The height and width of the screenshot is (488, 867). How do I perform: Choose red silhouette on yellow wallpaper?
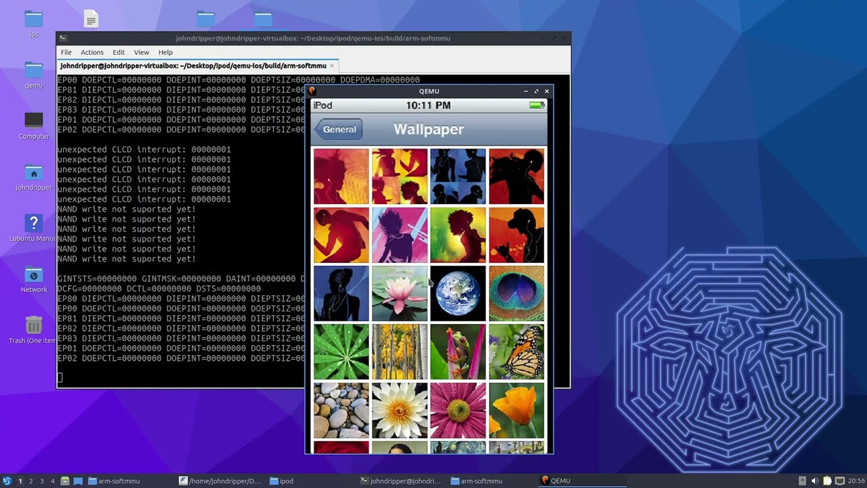[x=341, y=235]
